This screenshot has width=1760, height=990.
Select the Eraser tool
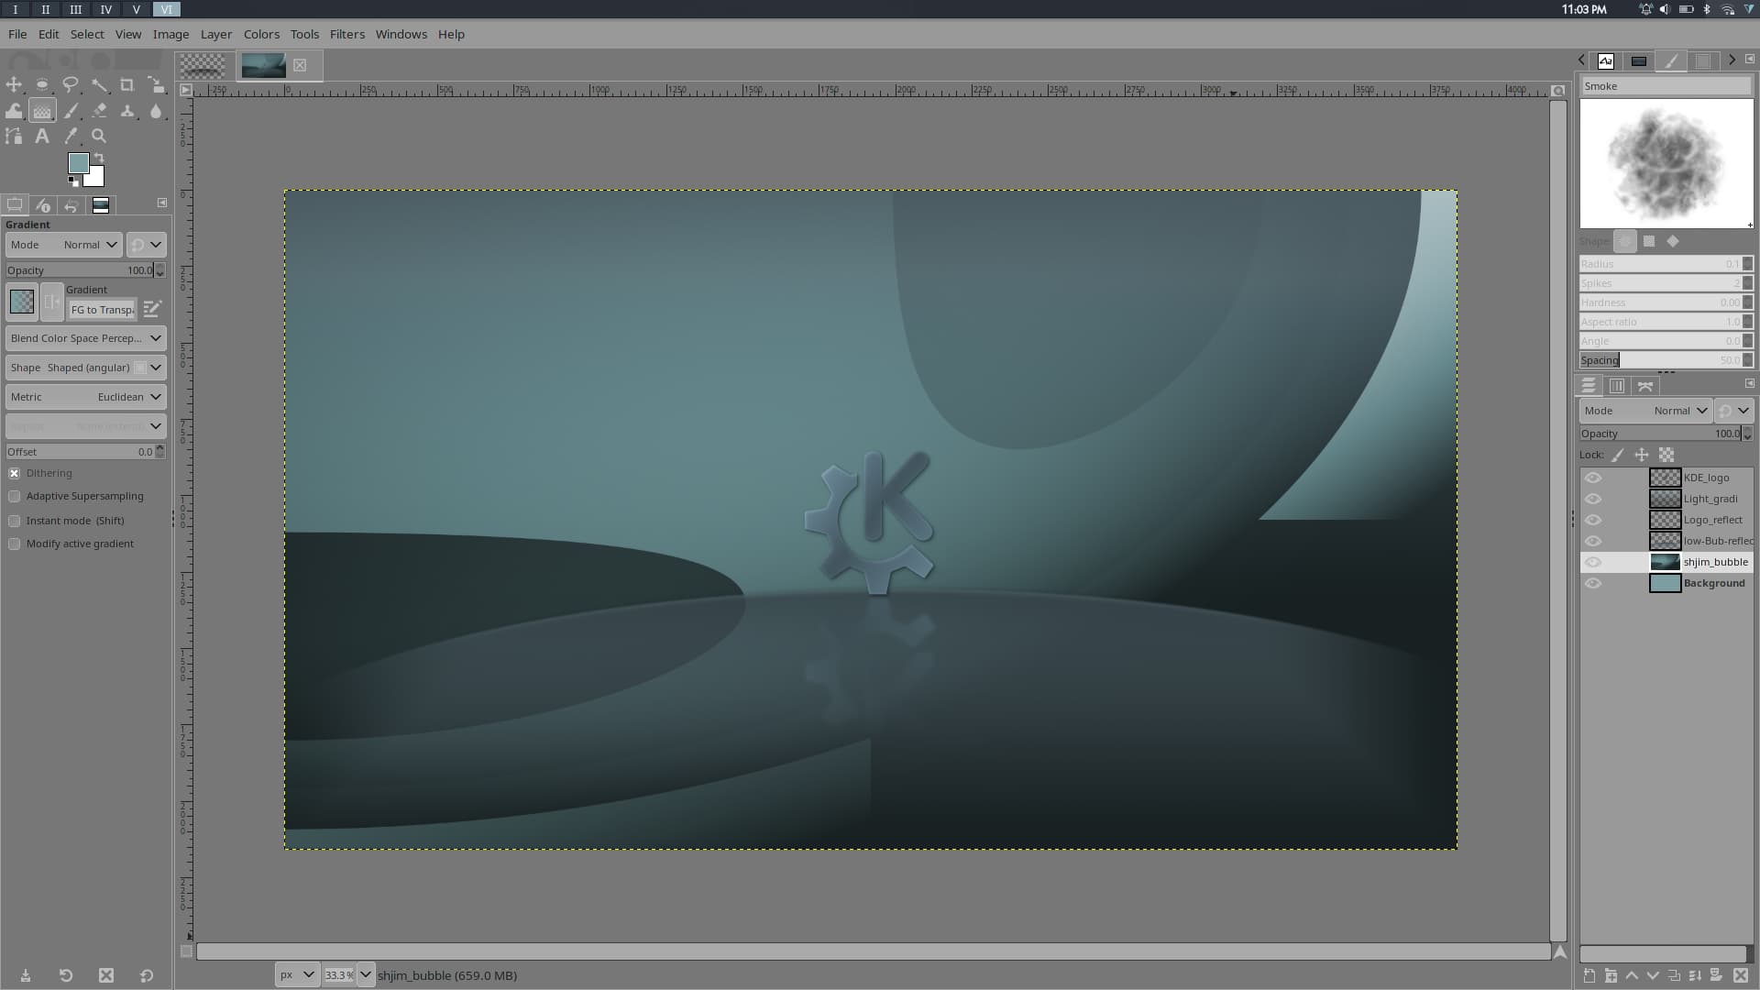[x=99, y=111]
